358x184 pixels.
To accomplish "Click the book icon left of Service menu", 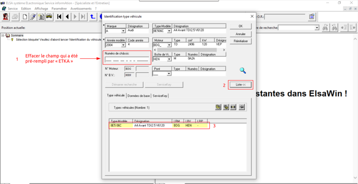I will coord(4,8).
